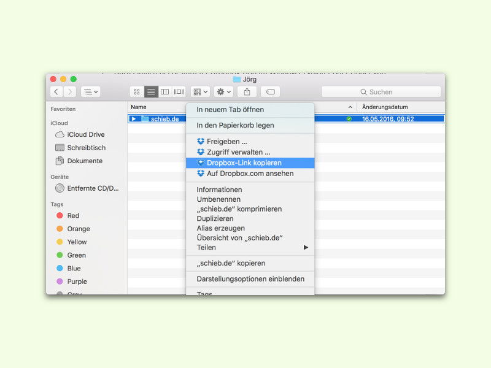Screen dimensions: 491x368
Task: Click the Share toolbar button
Action: tap(247, 91)
